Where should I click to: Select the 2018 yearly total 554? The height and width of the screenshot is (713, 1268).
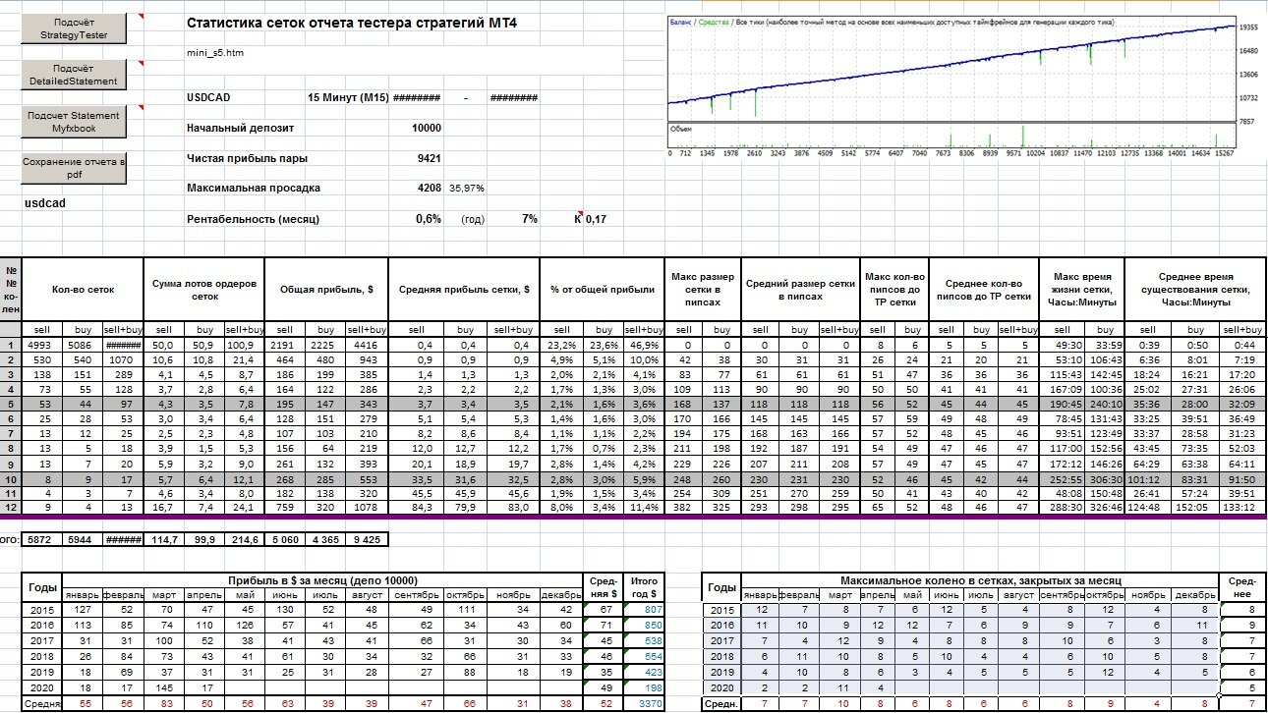(x=646, y=656)
